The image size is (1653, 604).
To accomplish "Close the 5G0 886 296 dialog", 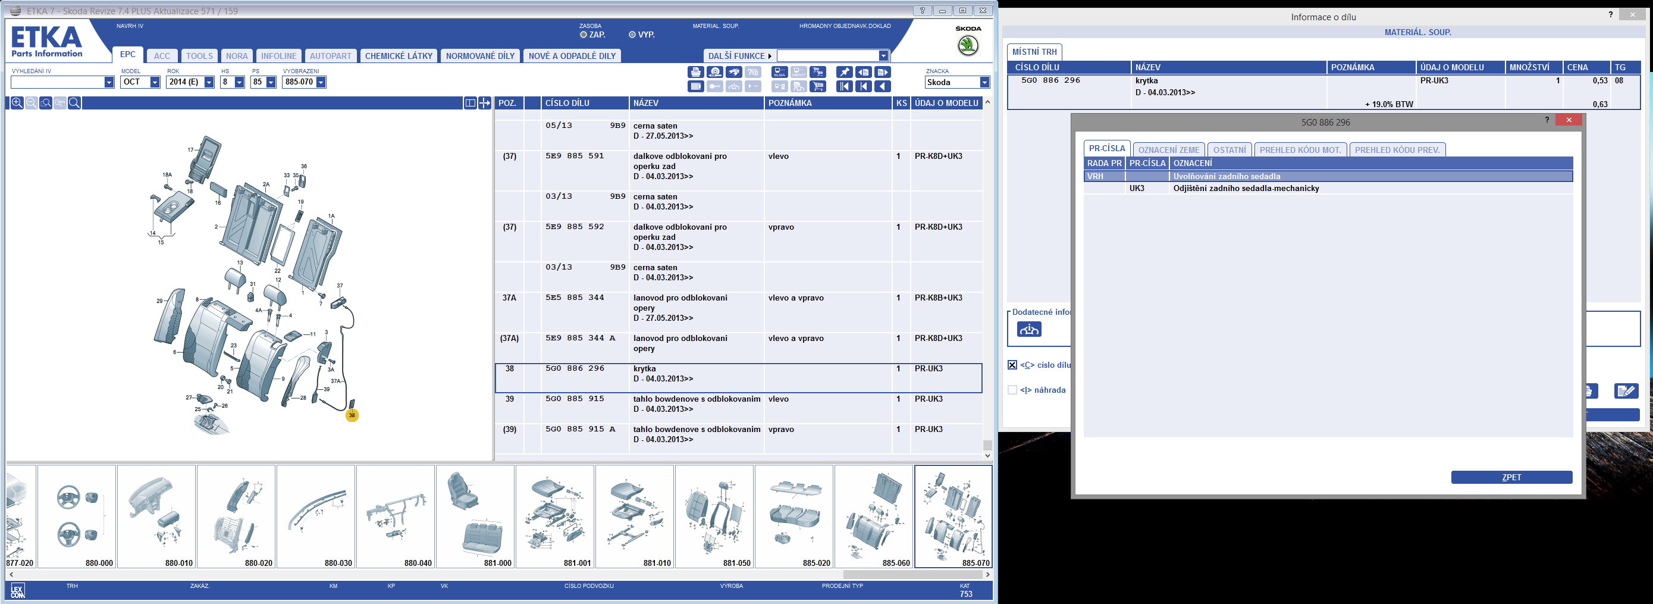I will (1569, 120).
